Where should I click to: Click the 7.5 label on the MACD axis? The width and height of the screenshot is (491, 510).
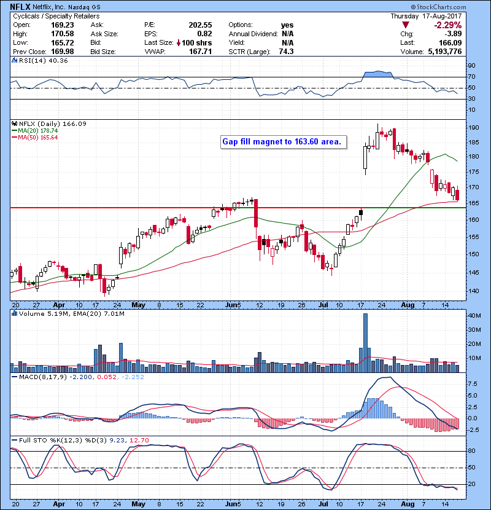[x=473, y=384]
